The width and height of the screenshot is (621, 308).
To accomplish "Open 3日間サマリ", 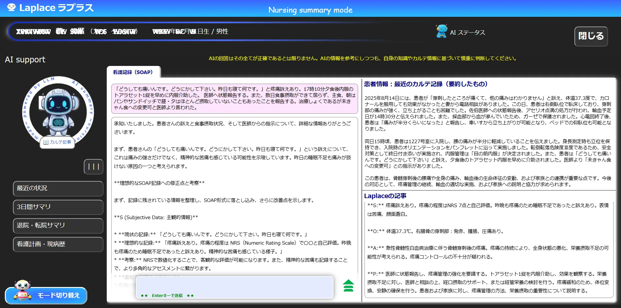I will (58, 207).
